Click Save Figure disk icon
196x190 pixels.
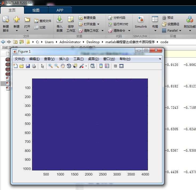(28, 66)
